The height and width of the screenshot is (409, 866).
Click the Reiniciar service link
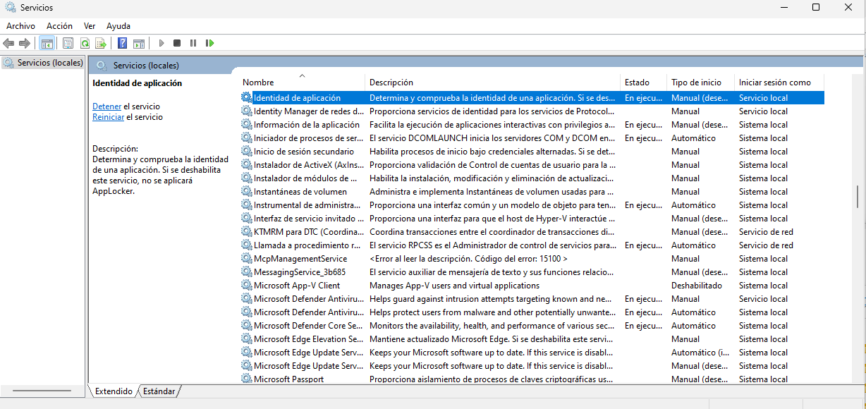108,117
